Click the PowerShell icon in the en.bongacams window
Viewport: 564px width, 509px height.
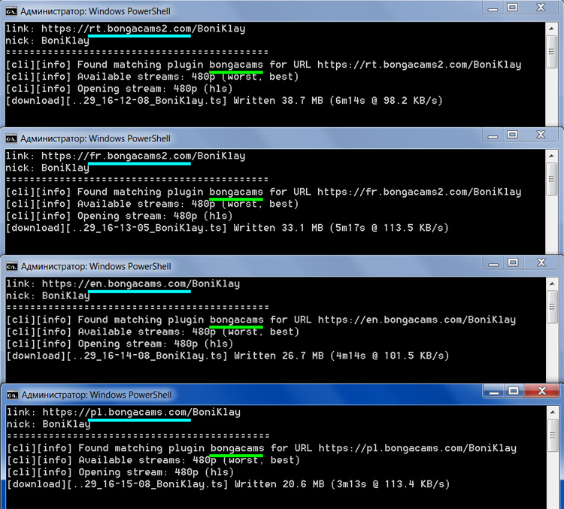coord(11,266)
